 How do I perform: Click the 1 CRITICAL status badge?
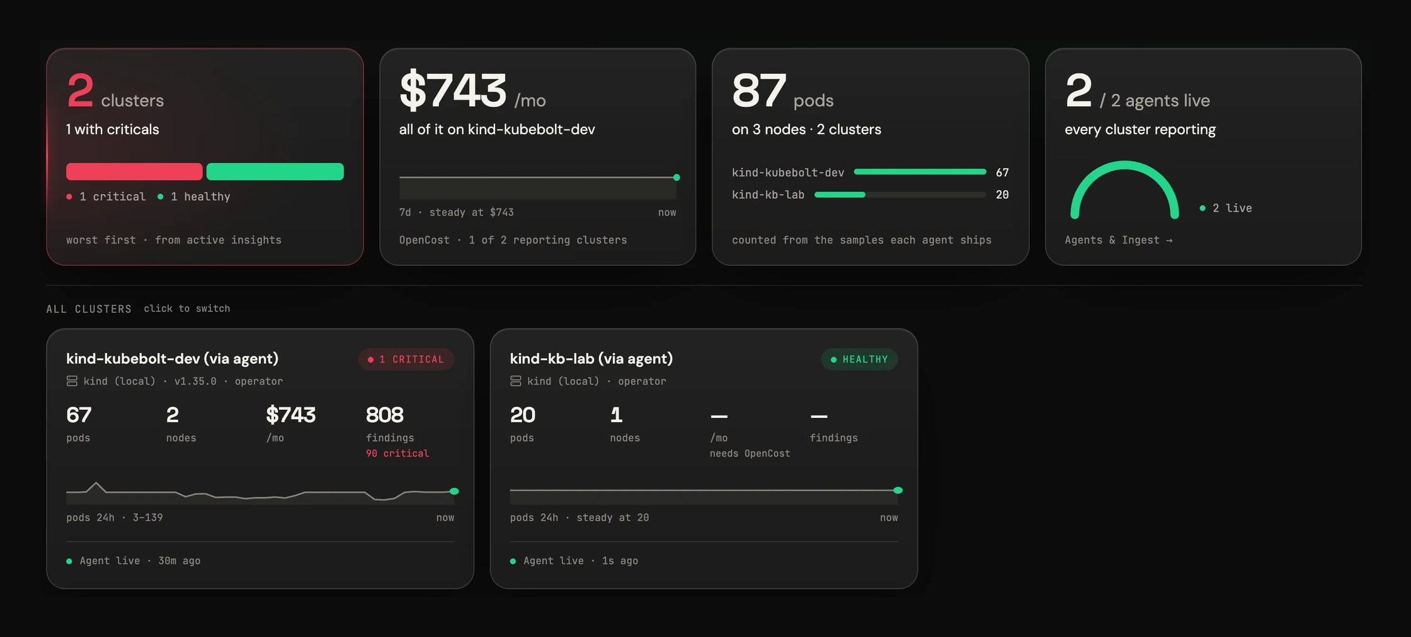click(x=406, y=359)
